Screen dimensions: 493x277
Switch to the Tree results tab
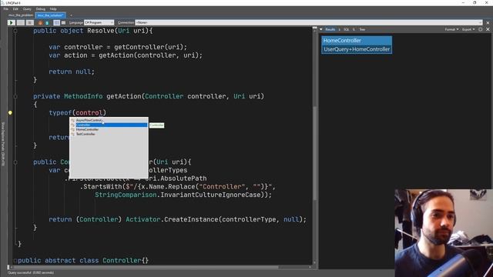pos(362,29)
